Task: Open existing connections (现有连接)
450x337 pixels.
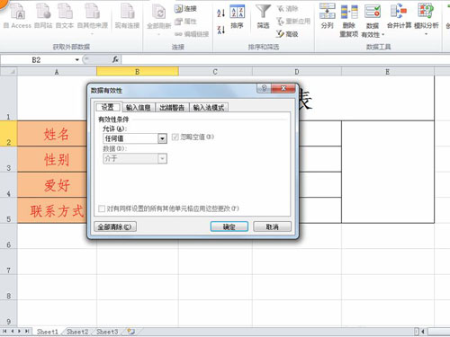Action: pos(127,16)
